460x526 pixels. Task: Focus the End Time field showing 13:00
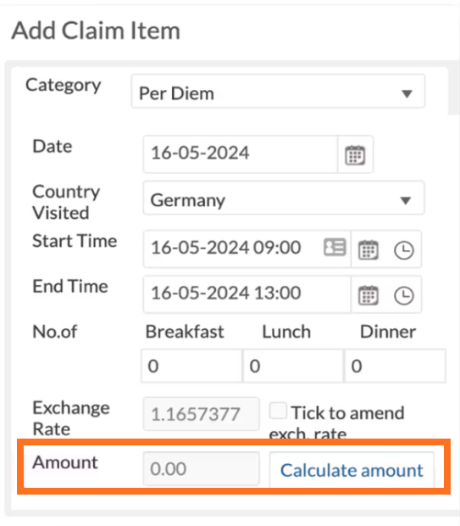(x=247, y=294)
